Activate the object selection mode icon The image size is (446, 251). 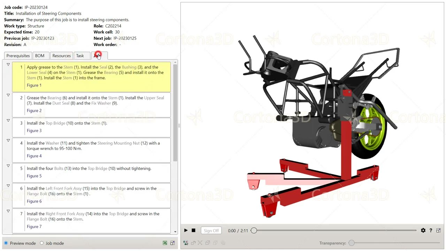pyautogui.click(x=186, y=243)
